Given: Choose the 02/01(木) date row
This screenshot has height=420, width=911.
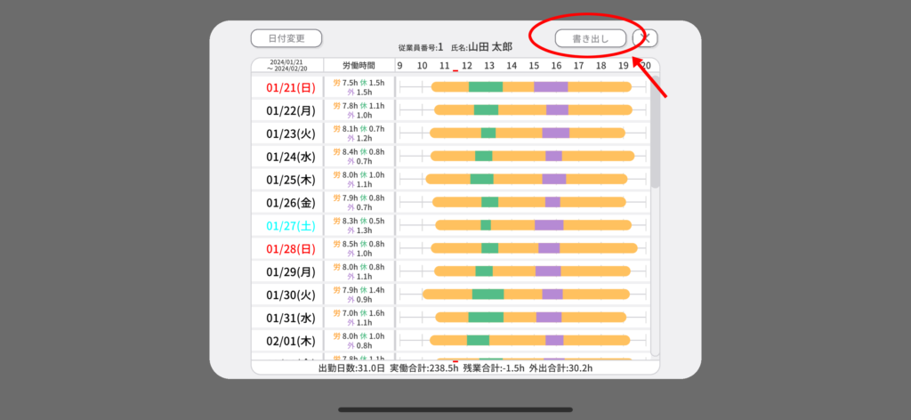Looking at the screenshot, I should [x=286, y=340].
